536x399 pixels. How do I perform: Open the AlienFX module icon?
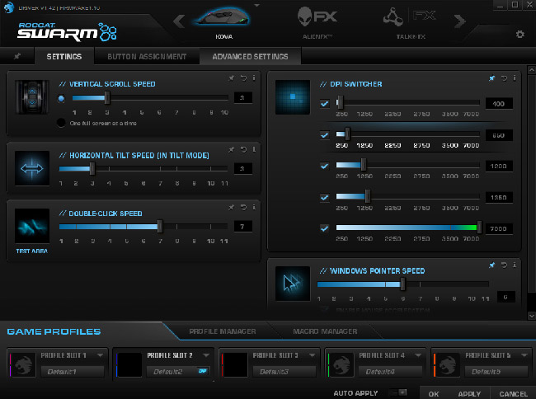tap(317, 16)
